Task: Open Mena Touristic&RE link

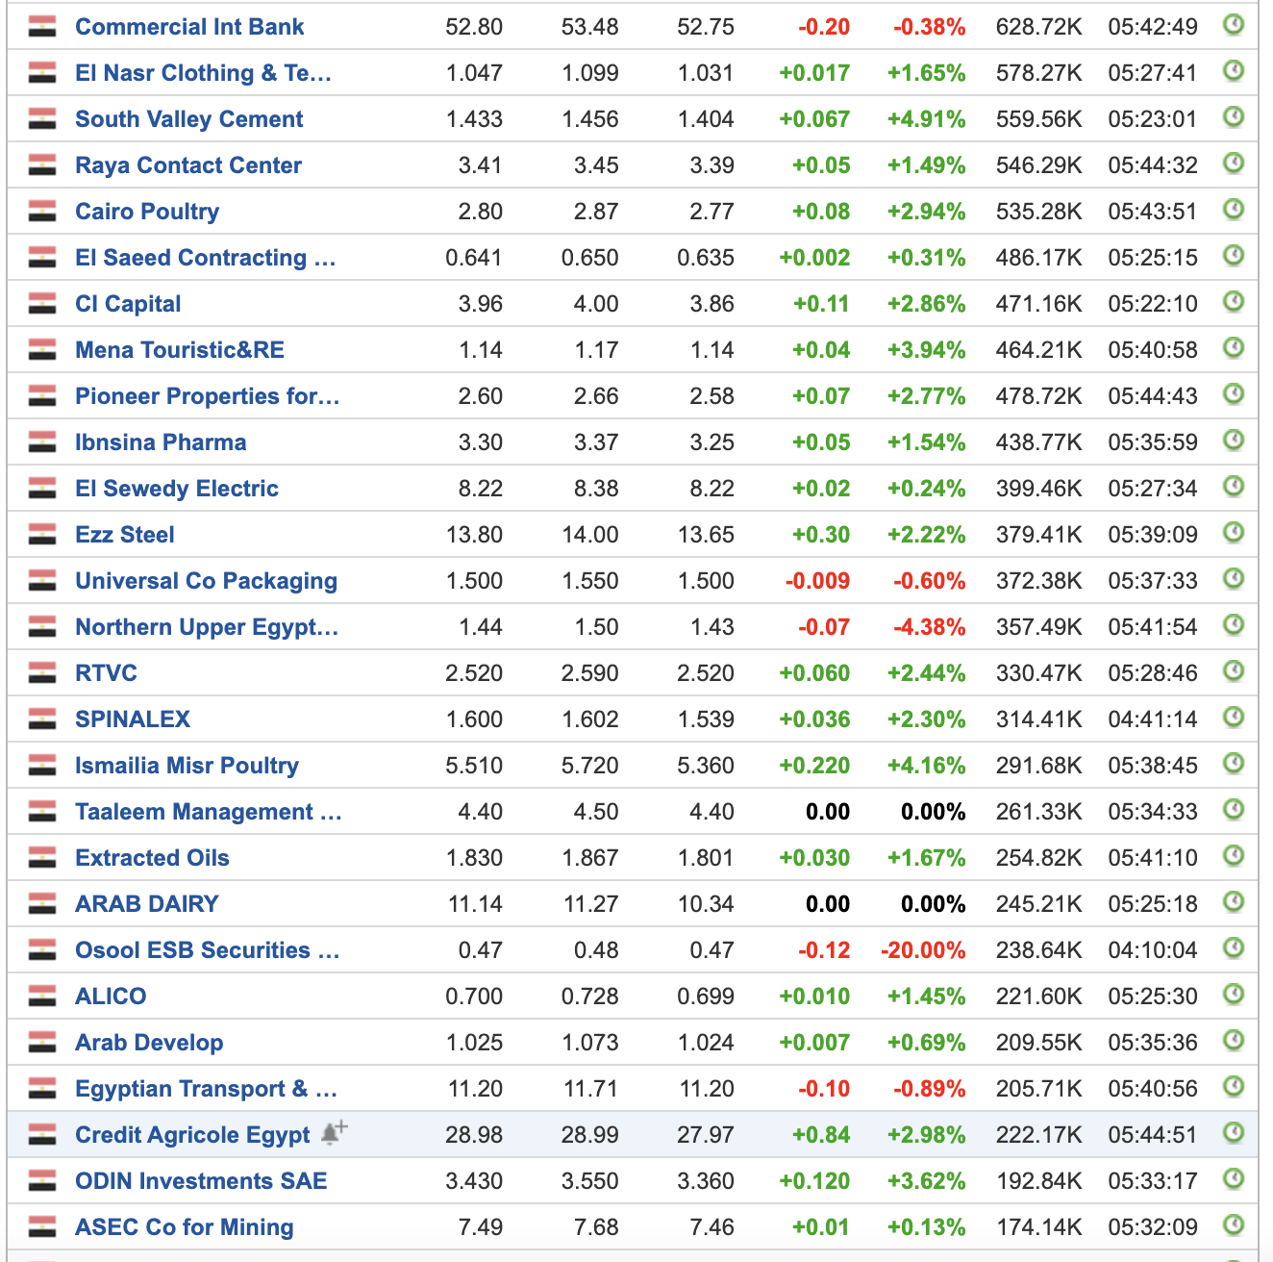Action: tap(180, 350)
